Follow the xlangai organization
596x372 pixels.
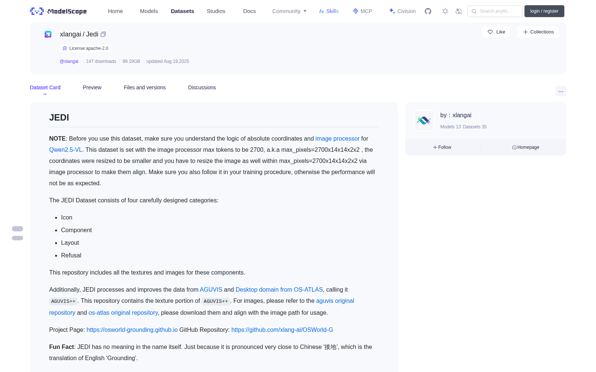(x=442, y=147)
